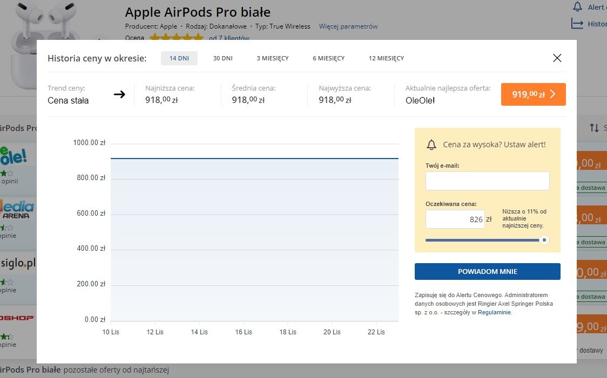Image resolution: width=607 pixels, height=378 pixels.
Task: Open the Więcej parametrów link
Action: [x=348, y=26]
